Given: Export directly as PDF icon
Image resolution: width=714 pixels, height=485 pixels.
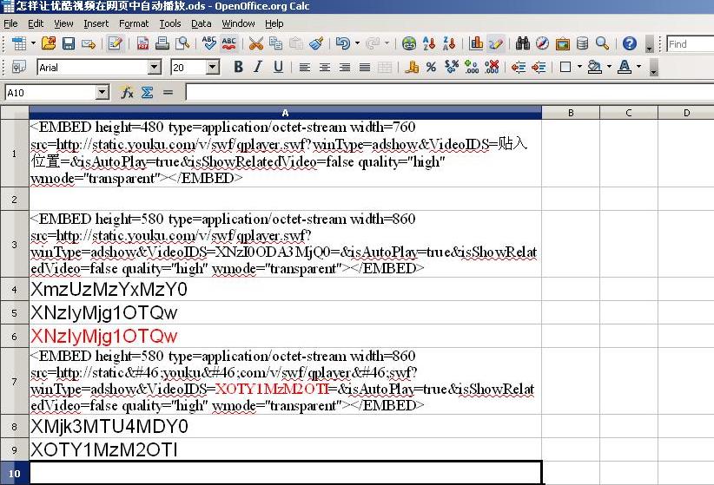Looking at the screenshot, I should pos(142,43).
